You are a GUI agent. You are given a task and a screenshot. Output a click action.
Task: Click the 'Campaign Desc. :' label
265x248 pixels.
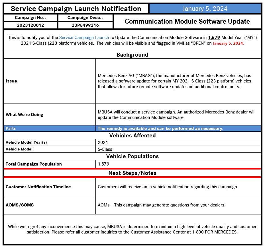click(85, 18)
